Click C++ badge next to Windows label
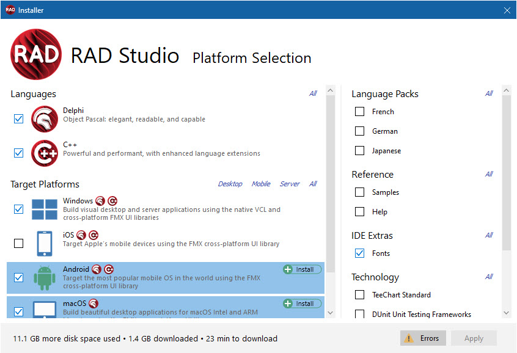Screen dimensions: 517x353 tap(112, 201)
